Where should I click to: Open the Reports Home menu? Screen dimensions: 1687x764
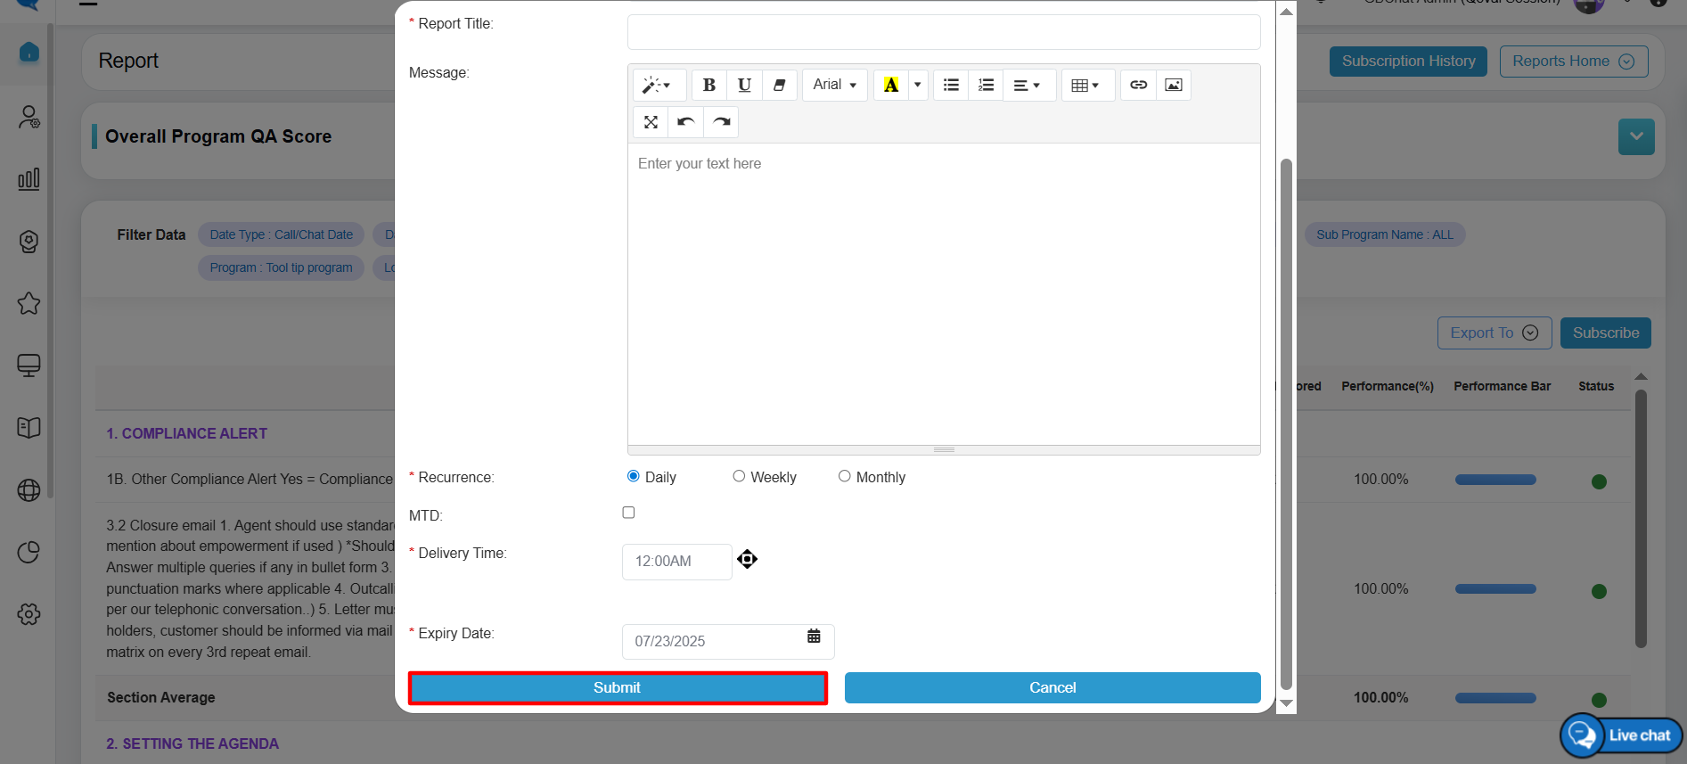coord(1573,62)
